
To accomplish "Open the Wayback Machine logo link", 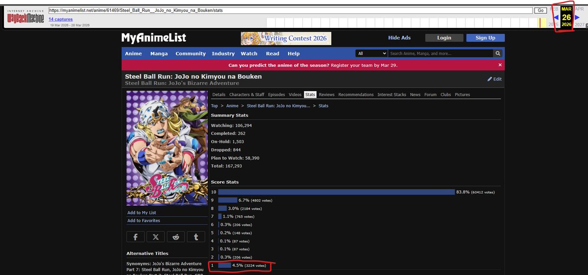I will click(25, 18).
